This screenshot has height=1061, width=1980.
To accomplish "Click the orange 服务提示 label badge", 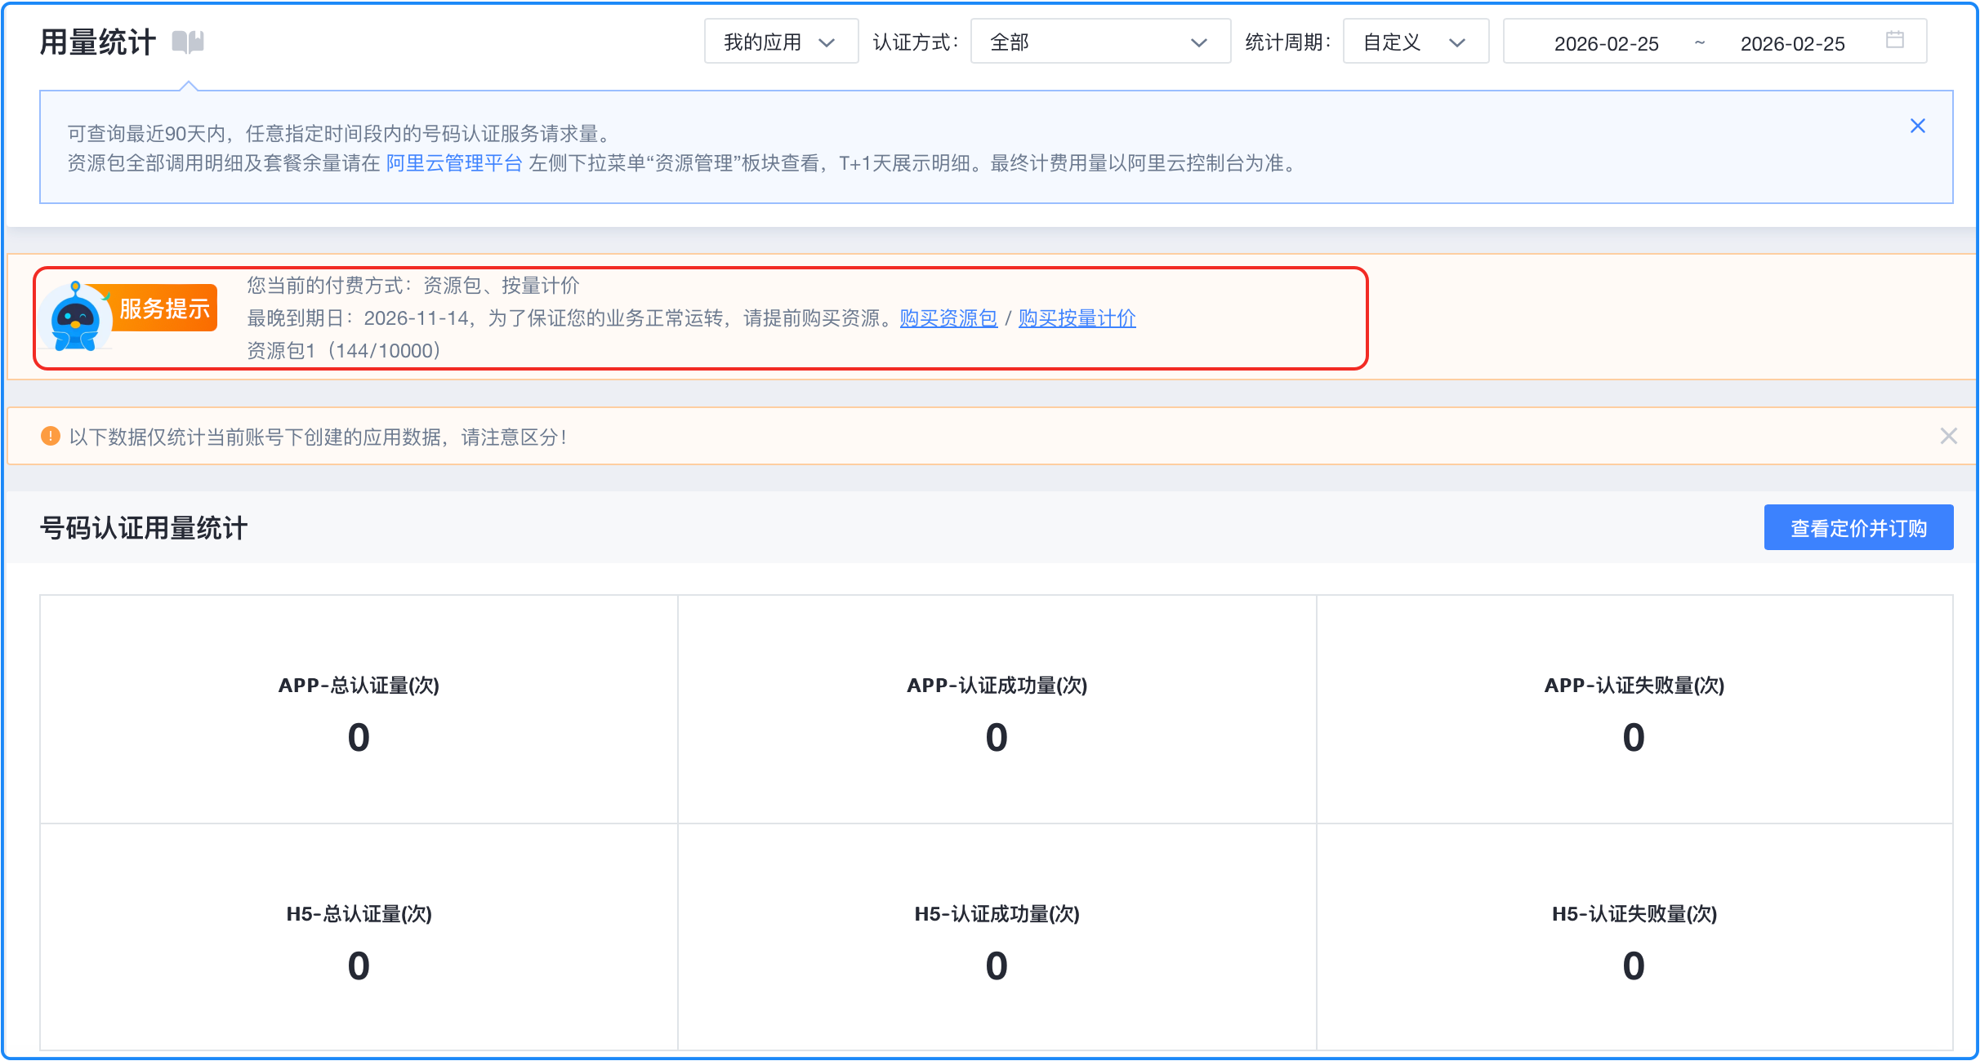I will click(164, 309).
